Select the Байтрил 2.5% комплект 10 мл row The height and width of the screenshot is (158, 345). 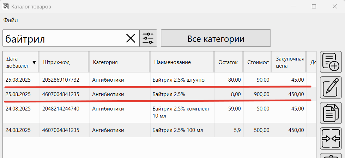click(181, 112)
